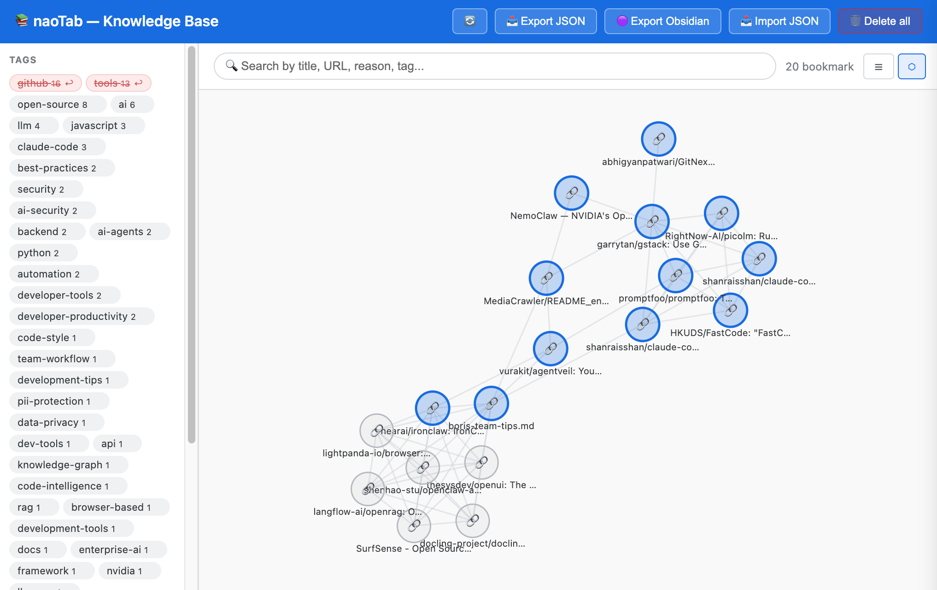
Task: Toggle the ai tag filter
Action: coord(132,104)
